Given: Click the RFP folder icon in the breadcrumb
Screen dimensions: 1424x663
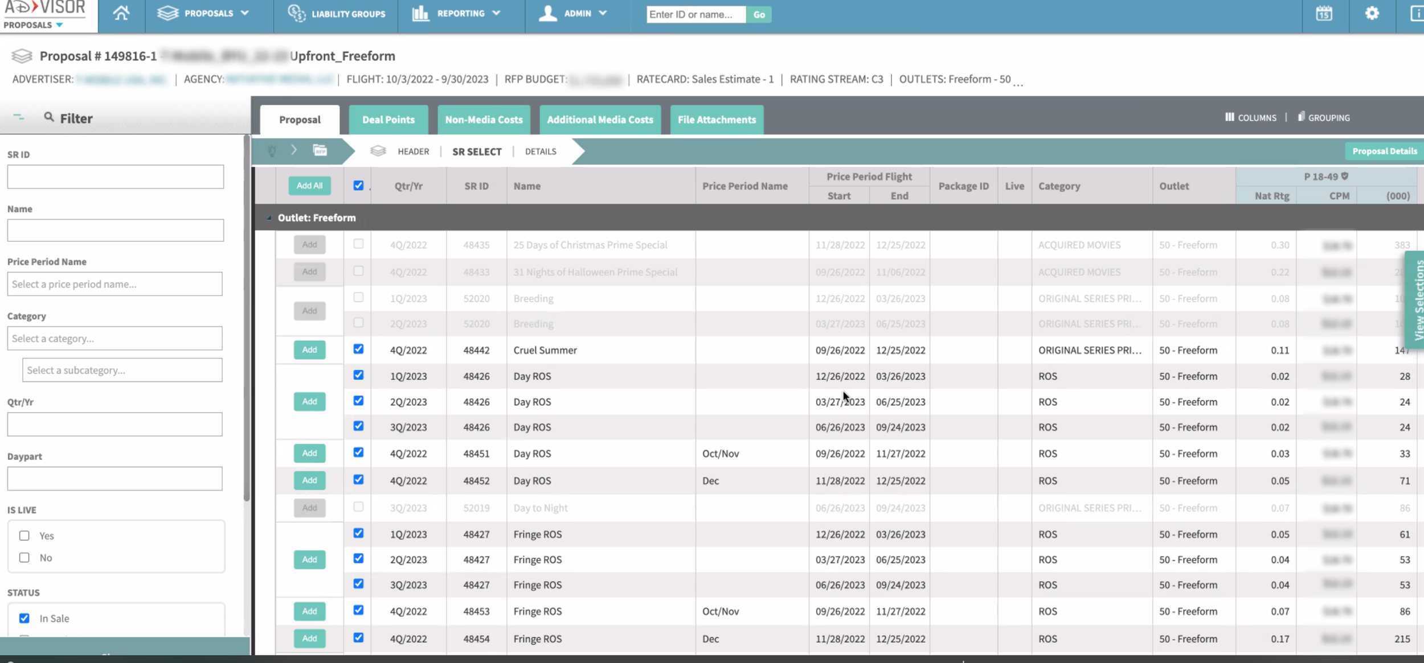Looking at the screenshot, I should [320, 151].
